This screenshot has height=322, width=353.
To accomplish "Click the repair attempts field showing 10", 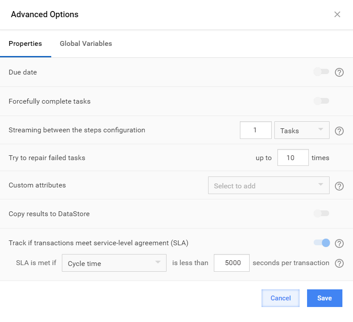I will click(x=293, y=157).
